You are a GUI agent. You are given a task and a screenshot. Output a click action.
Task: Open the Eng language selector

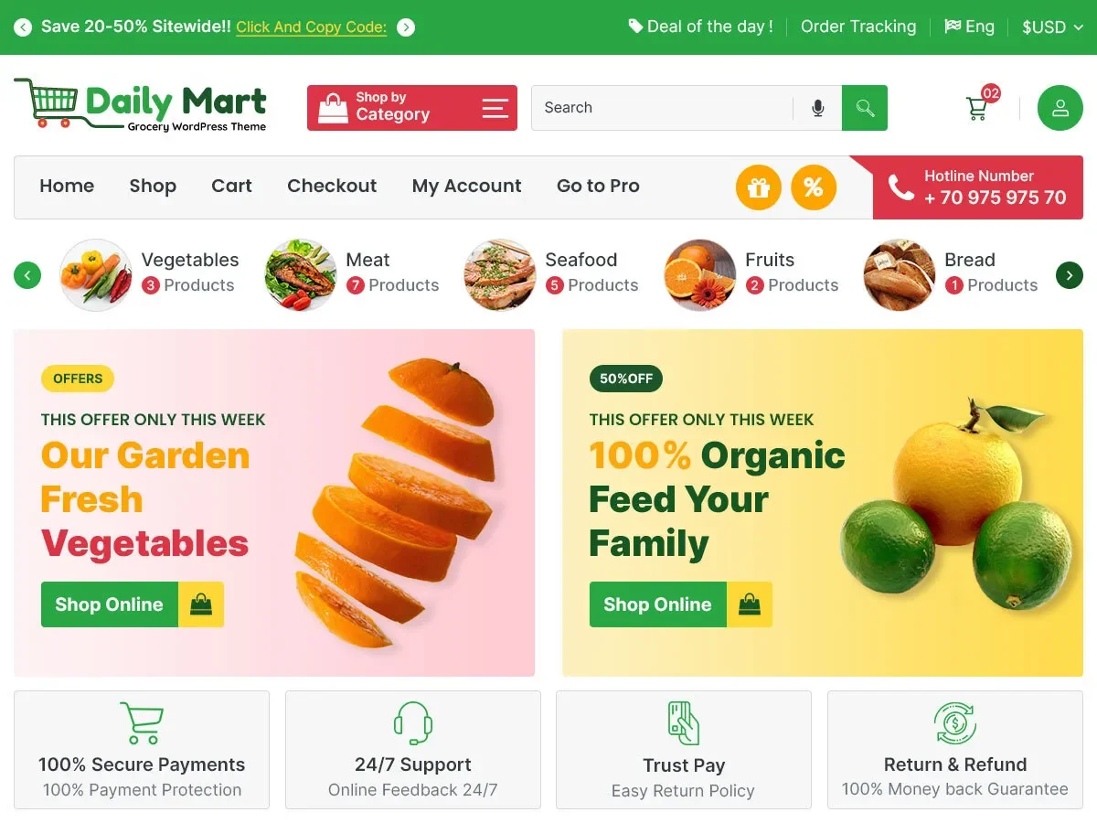969,27
